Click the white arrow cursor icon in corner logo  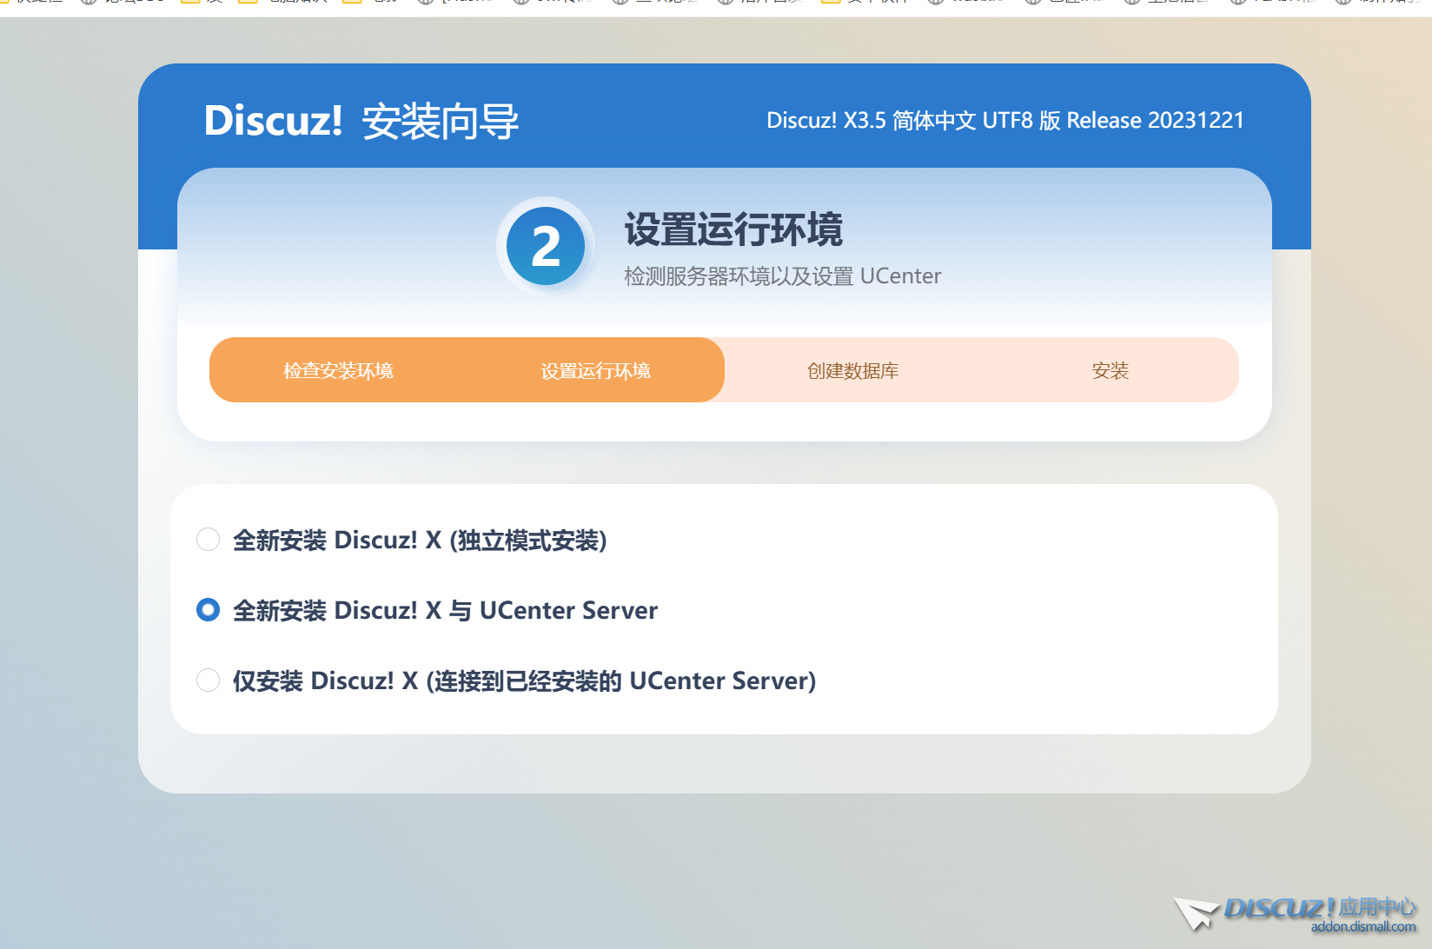coord(1197,913)
